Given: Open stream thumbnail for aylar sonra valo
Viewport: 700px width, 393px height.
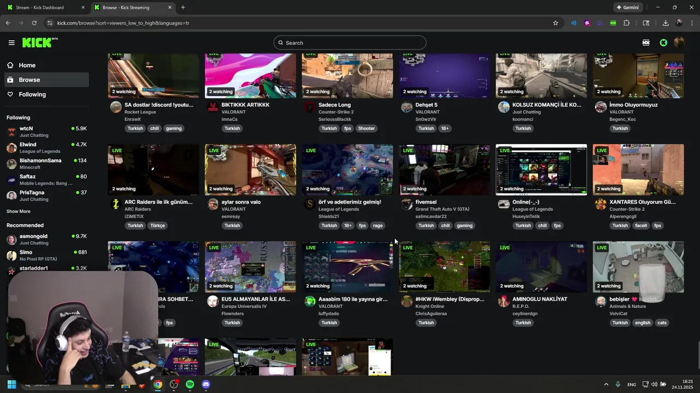Looking at the screenshot, I should pyautogui.click(x=250, y=170).
